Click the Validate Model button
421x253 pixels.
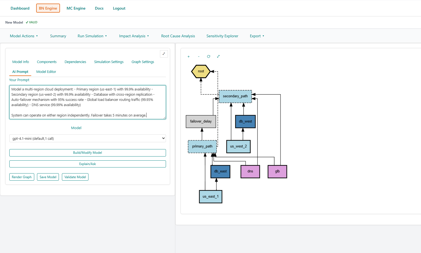coord(75,177)
